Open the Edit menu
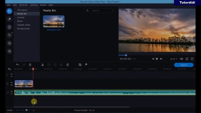Image resolution: width=201 pixels, height=113 pixels. point(15,5)
